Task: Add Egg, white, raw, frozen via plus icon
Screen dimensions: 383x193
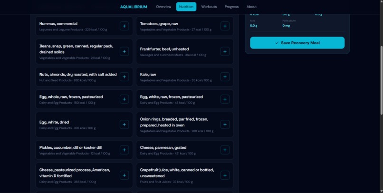Action: (x=225, y=99)
